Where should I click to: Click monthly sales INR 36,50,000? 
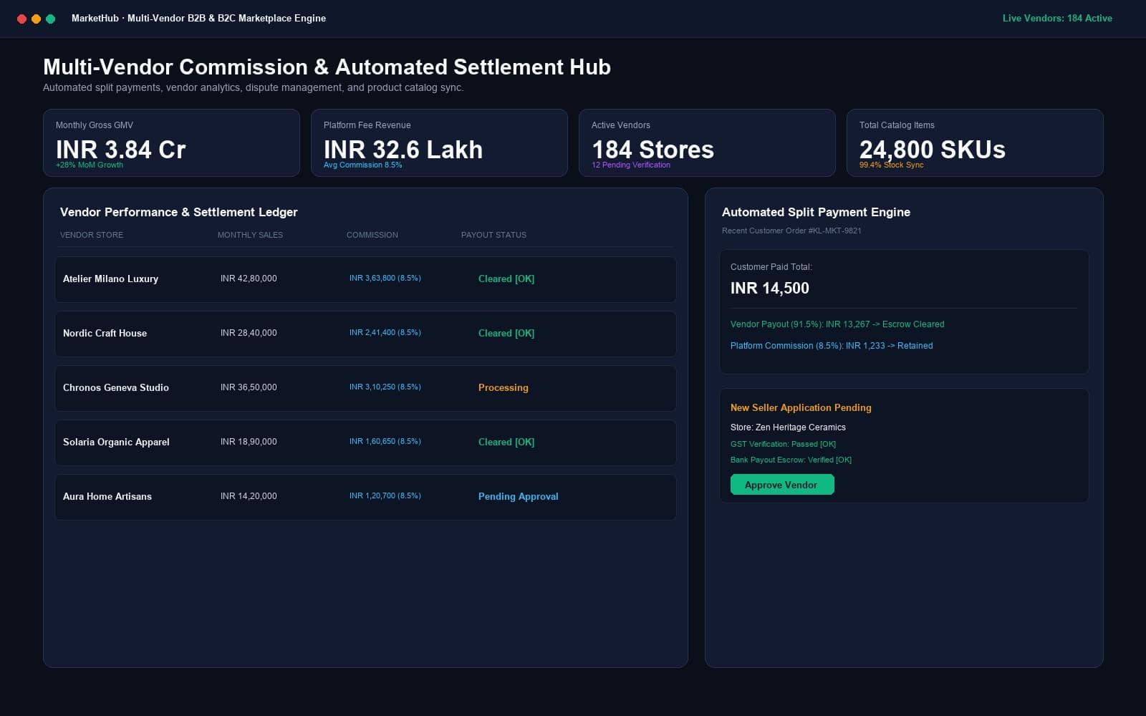[249, 387]
